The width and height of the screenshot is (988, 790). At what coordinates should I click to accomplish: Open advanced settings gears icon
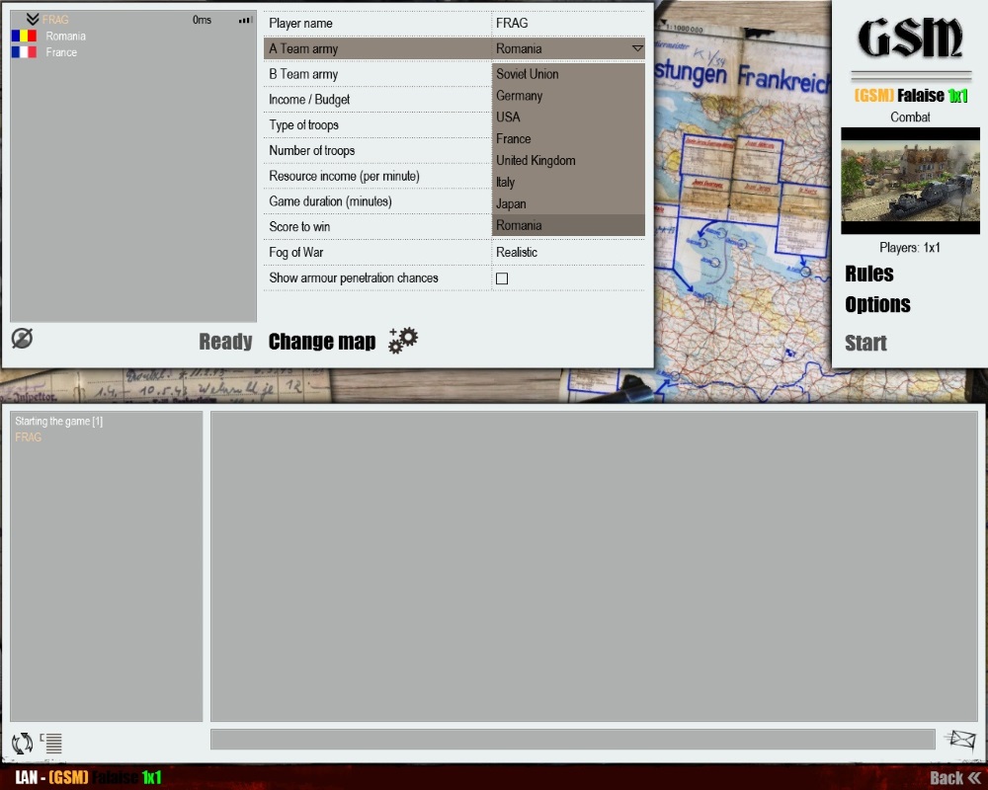point(403,341)
